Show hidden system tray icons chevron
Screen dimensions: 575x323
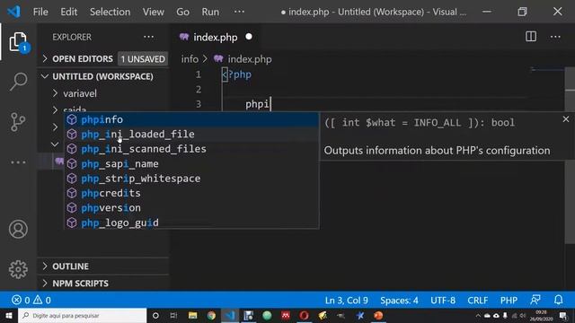click(x=478, y=315)
